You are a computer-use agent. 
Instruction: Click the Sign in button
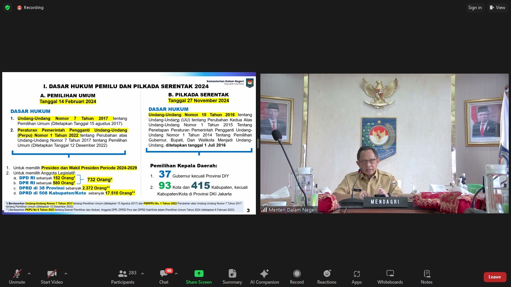point(475,7)
